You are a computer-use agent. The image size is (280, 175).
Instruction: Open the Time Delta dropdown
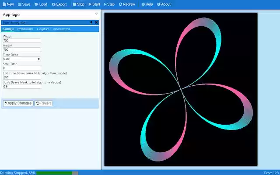point(22,59)
